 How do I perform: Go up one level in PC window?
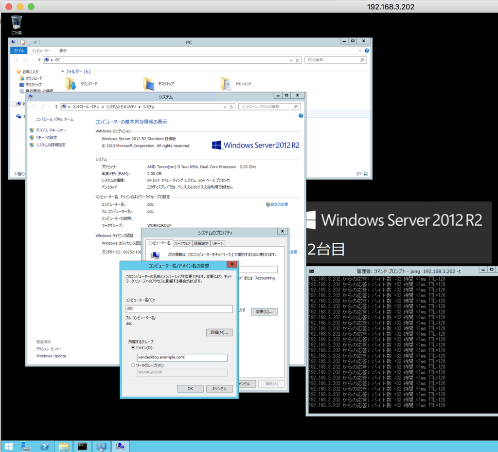pyautogui.click(x=39, y=60)
